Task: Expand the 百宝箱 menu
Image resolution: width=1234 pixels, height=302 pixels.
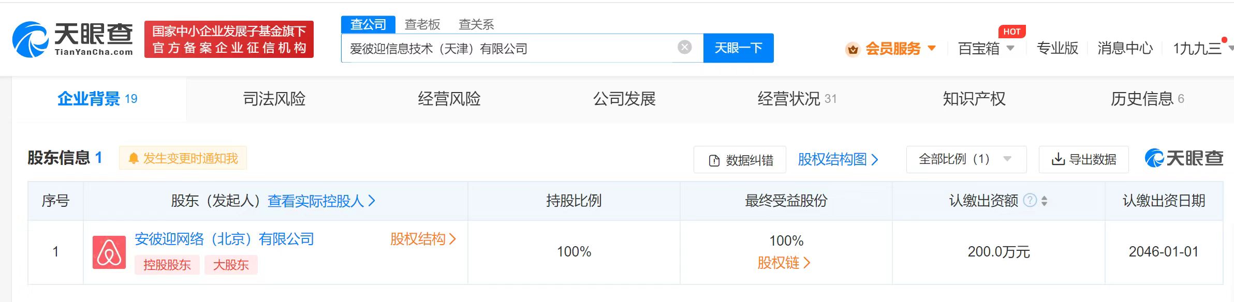Action: coord(1010,48)
